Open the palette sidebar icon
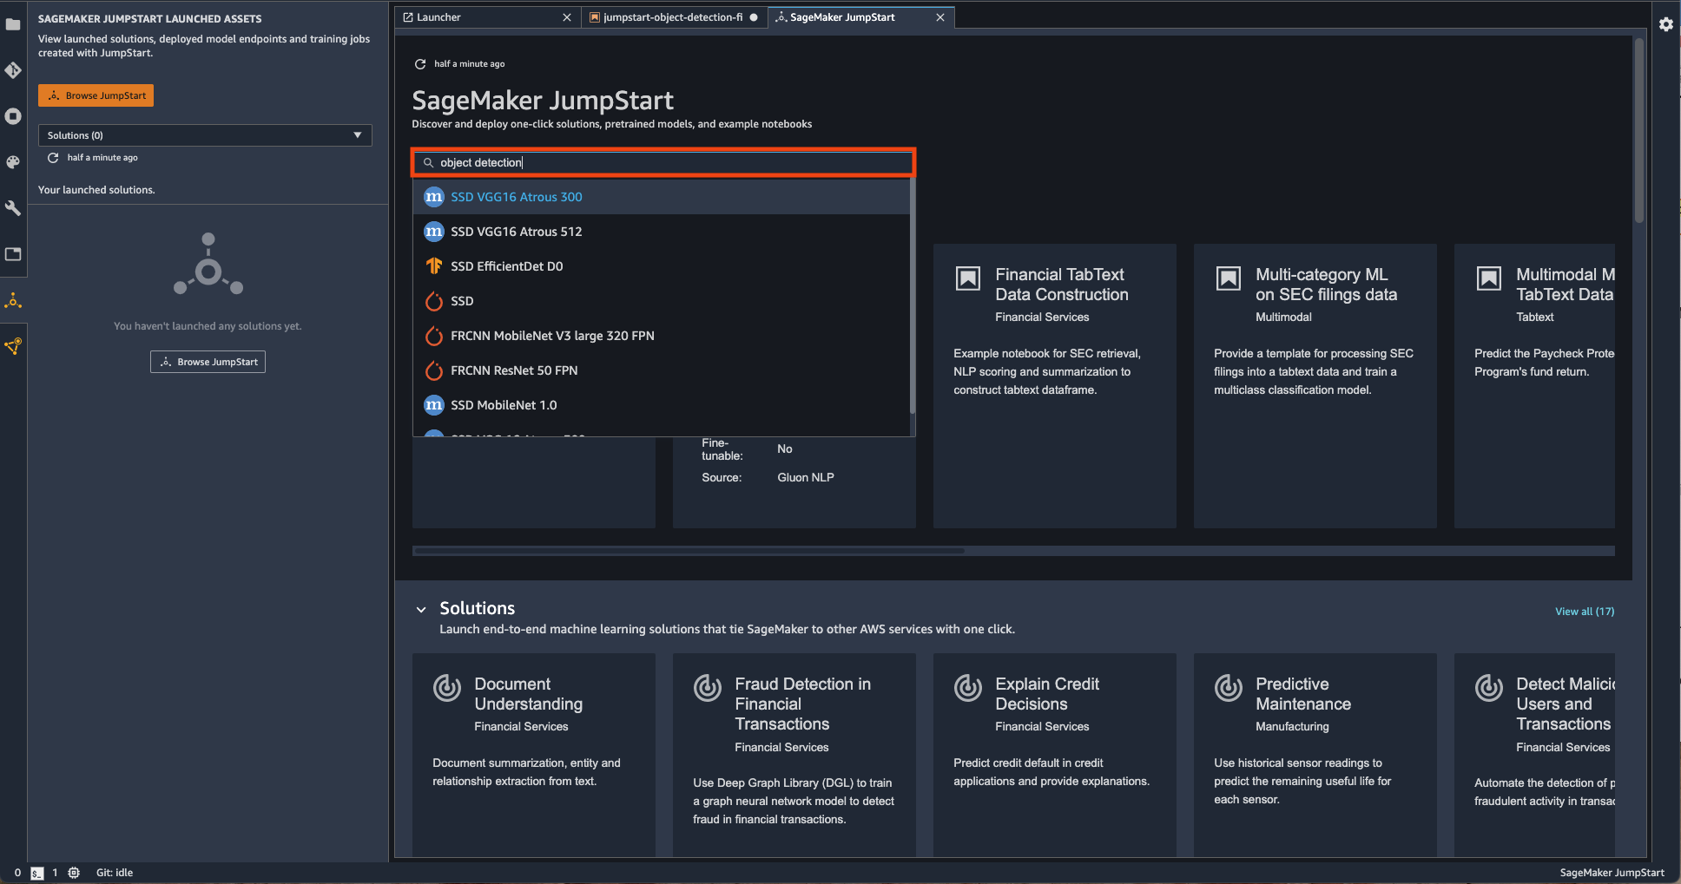 13,162
